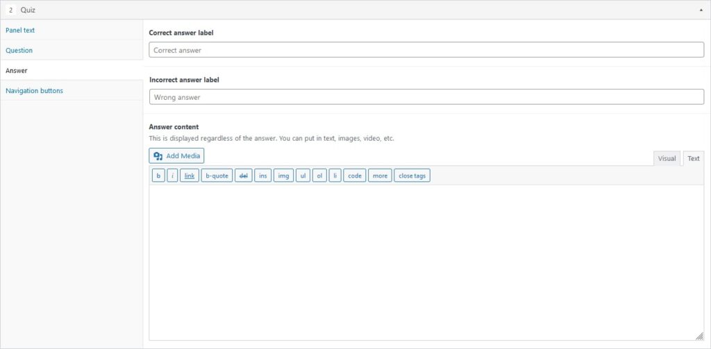This screenshot has height=349, width=711.
Task: Insert code tag in editor
Action: pyautogui.click(x=355, y=176)
